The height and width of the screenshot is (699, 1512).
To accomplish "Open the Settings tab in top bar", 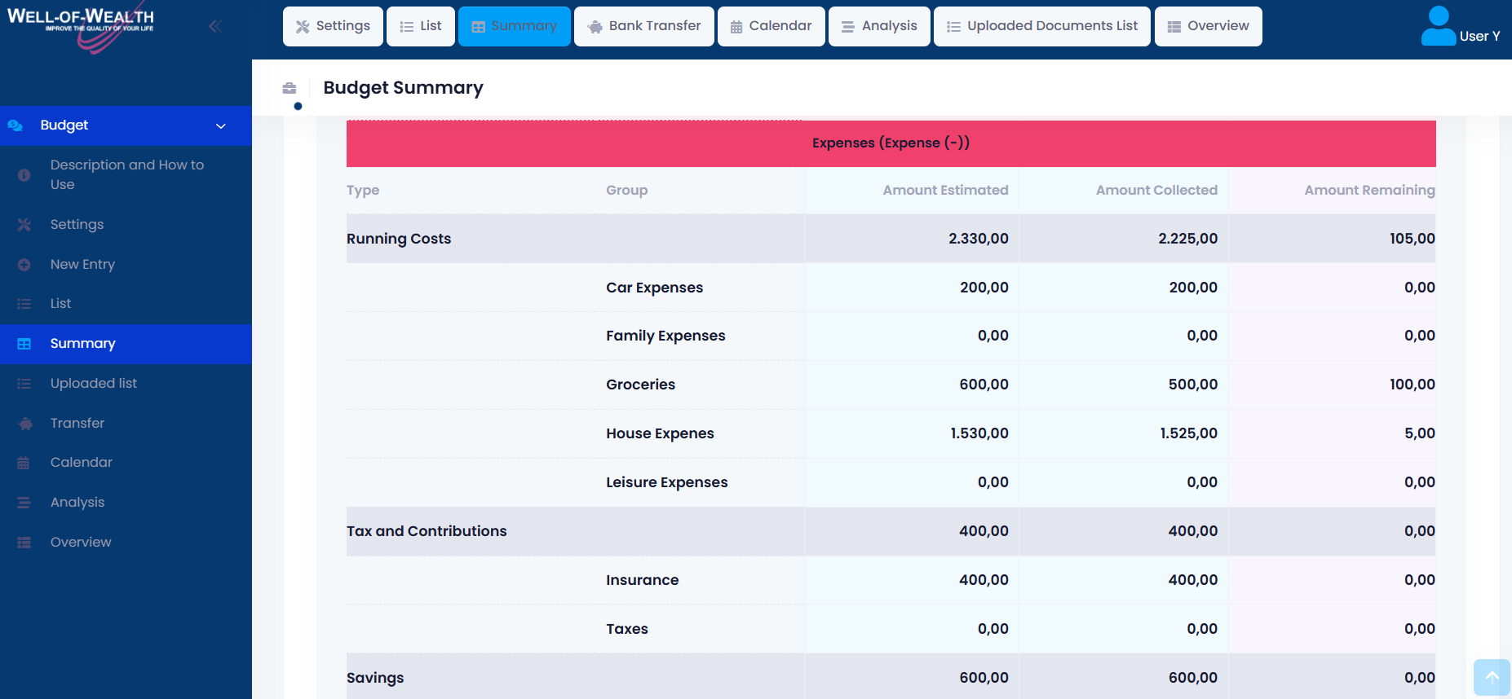I will [333, 26].
